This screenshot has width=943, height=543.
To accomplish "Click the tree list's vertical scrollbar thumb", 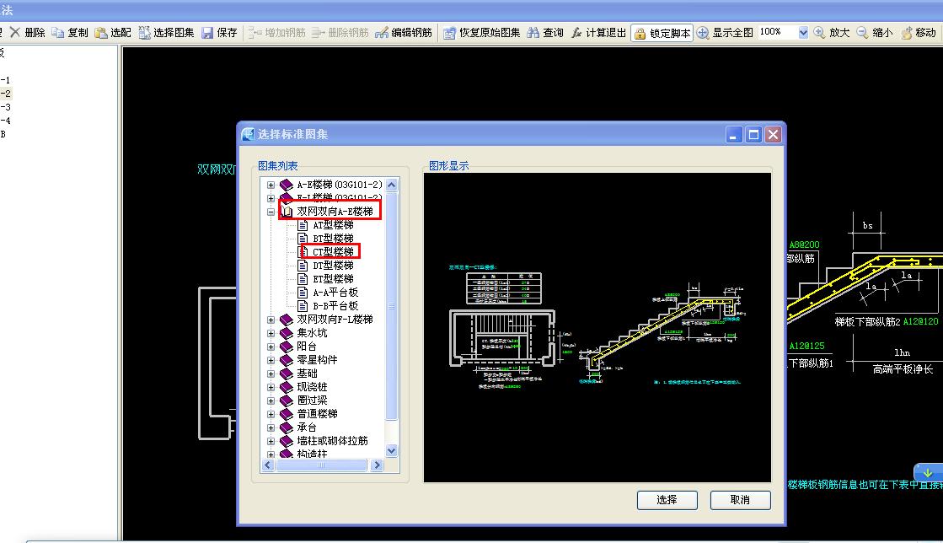I will (x=392, y=306).
